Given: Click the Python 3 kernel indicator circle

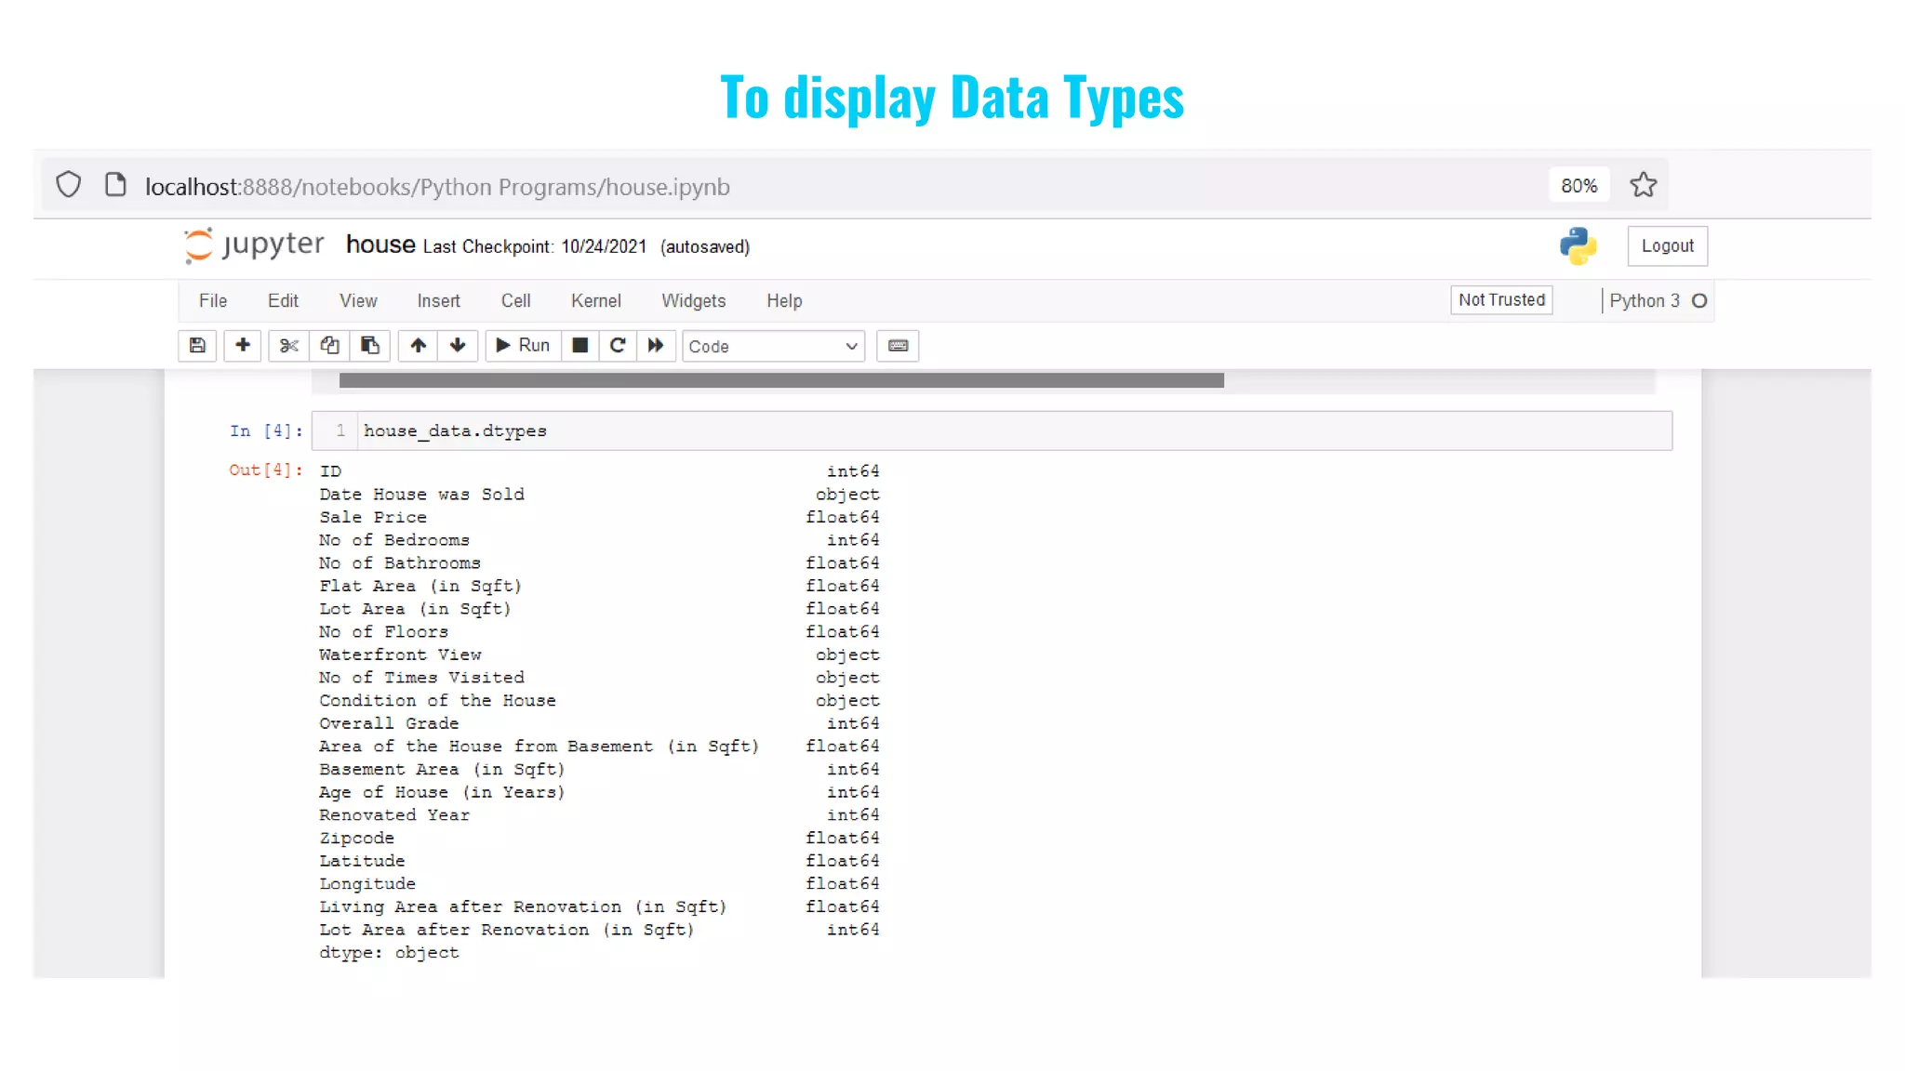Looking at the screenshot, I should (1699, 301).
